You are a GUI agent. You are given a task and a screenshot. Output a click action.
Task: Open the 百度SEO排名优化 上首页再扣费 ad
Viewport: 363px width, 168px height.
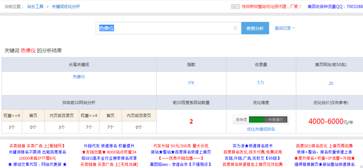[x=324, y=146]
